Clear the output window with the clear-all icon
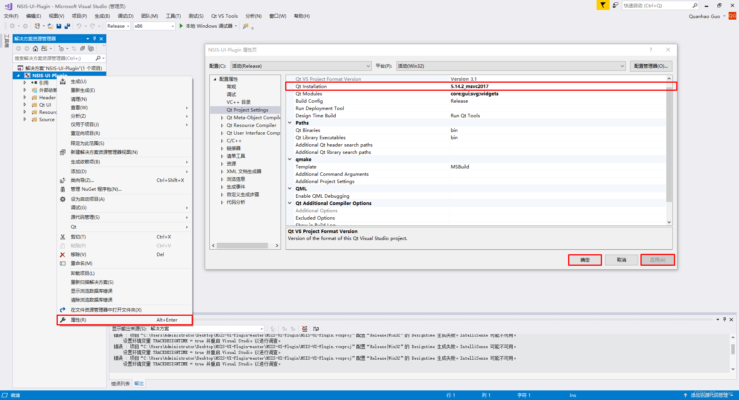The image size is (739, 400). [x=304, y=329]
